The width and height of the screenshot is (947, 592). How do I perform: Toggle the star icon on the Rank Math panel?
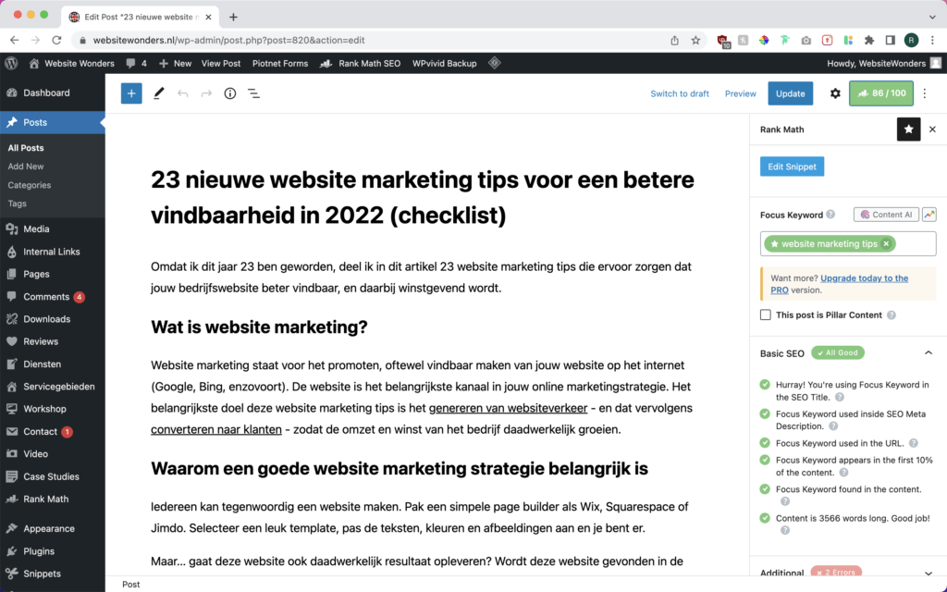[x=908, y=129]
